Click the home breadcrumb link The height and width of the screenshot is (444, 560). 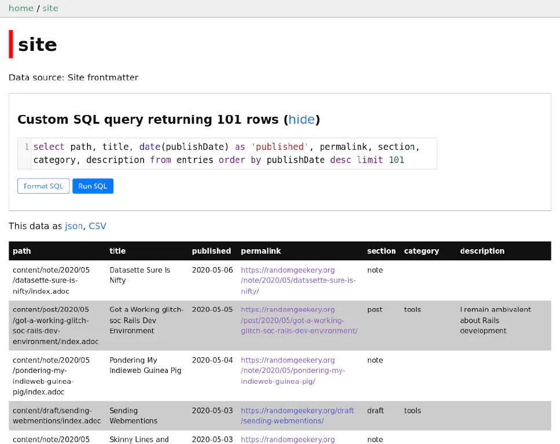click(21, 8)
